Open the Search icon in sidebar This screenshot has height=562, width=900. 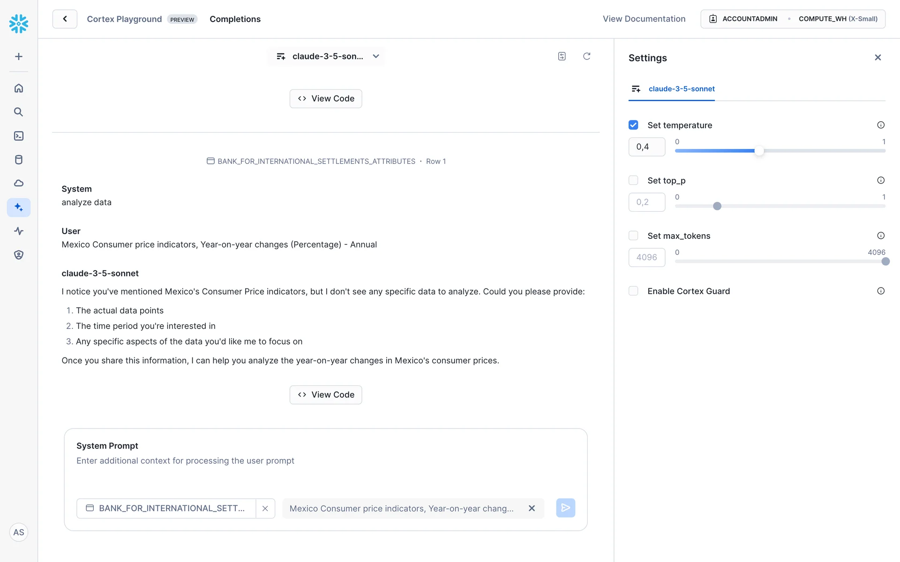click(19, 112)
